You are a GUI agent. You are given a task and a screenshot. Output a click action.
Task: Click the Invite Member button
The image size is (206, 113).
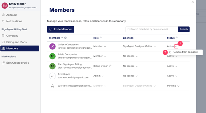pos(61,29)
